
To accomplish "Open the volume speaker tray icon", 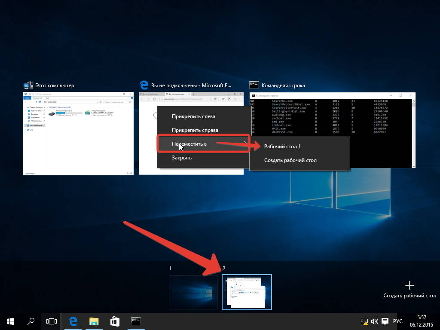I will (375, 321).
